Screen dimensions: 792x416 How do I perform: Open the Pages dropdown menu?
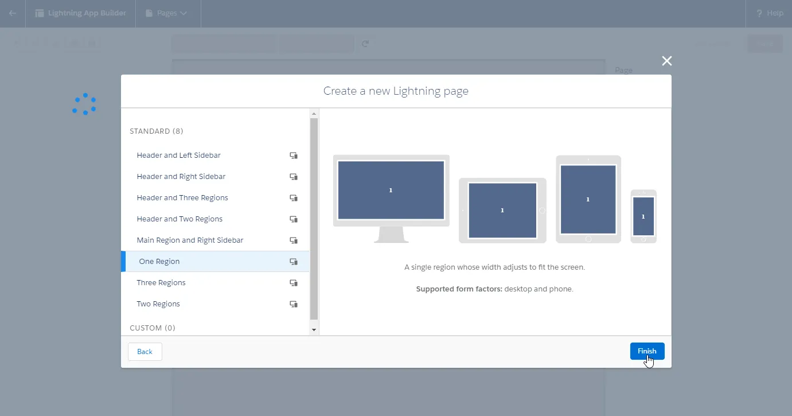click(x=167, y=13)
